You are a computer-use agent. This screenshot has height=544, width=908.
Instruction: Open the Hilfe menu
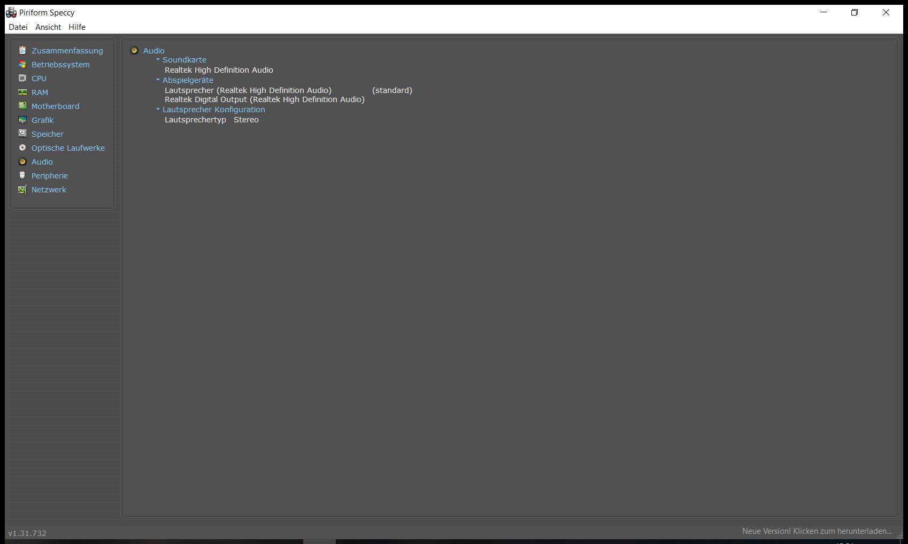coord(77,27)
